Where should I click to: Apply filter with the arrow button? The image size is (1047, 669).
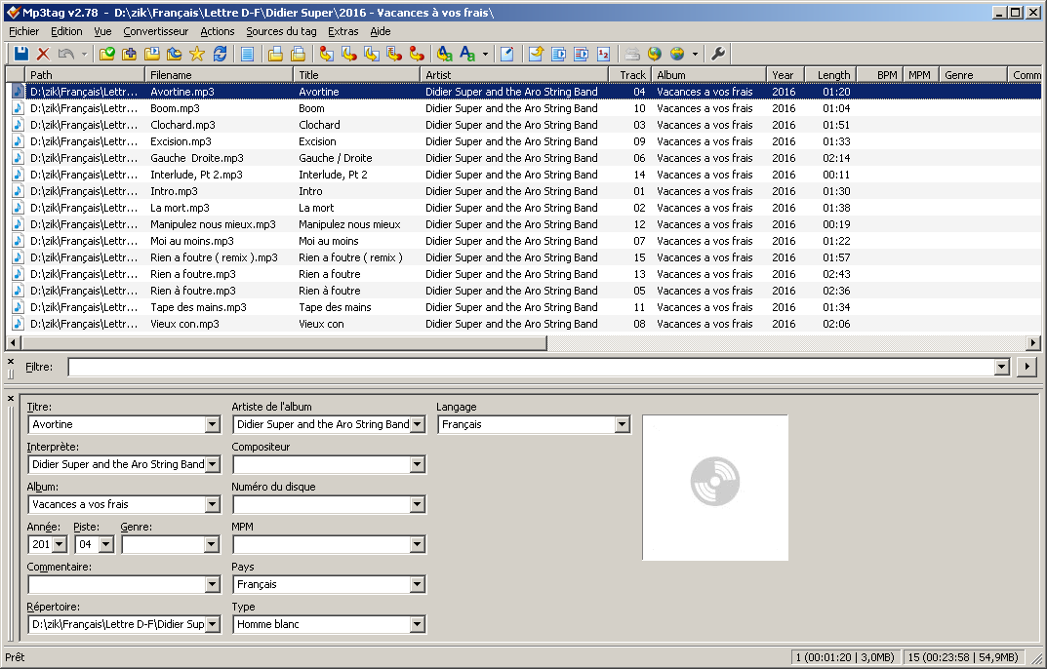(1027, 367)
